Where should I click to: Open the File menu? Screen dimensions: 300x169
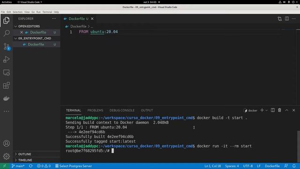(3, 12)
